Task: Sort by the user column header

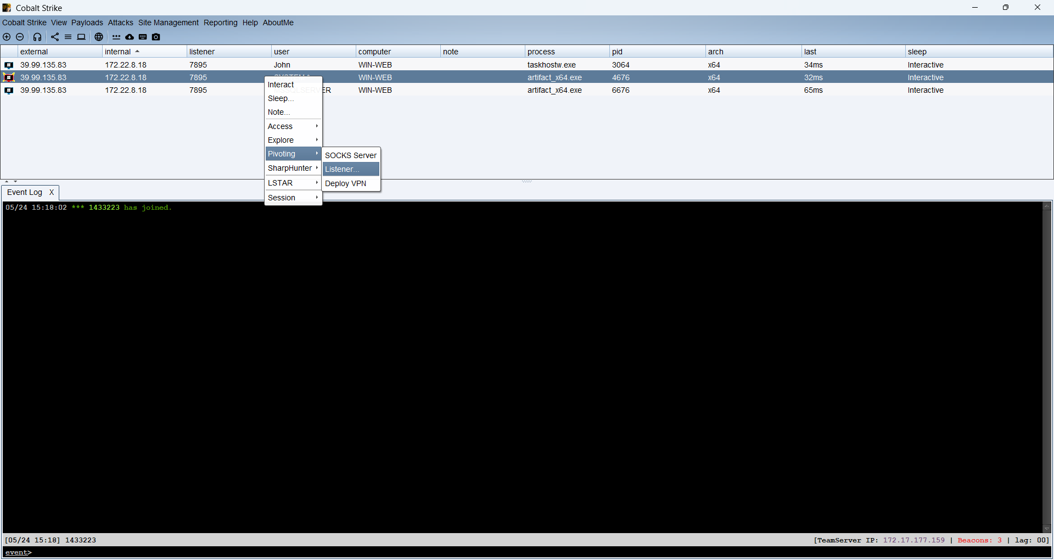Action: coord(313,52)
